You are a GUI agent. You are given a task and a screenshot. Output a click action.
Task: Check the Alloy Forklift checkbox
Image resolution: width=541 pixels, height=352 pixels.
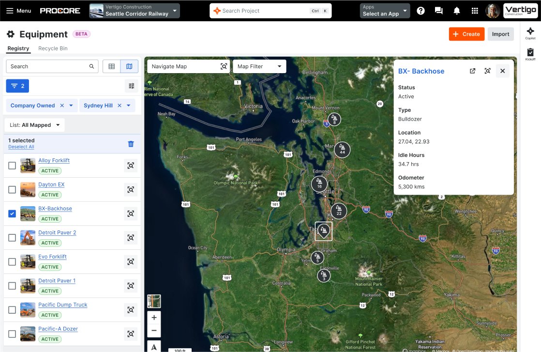[x=12, y=165]
